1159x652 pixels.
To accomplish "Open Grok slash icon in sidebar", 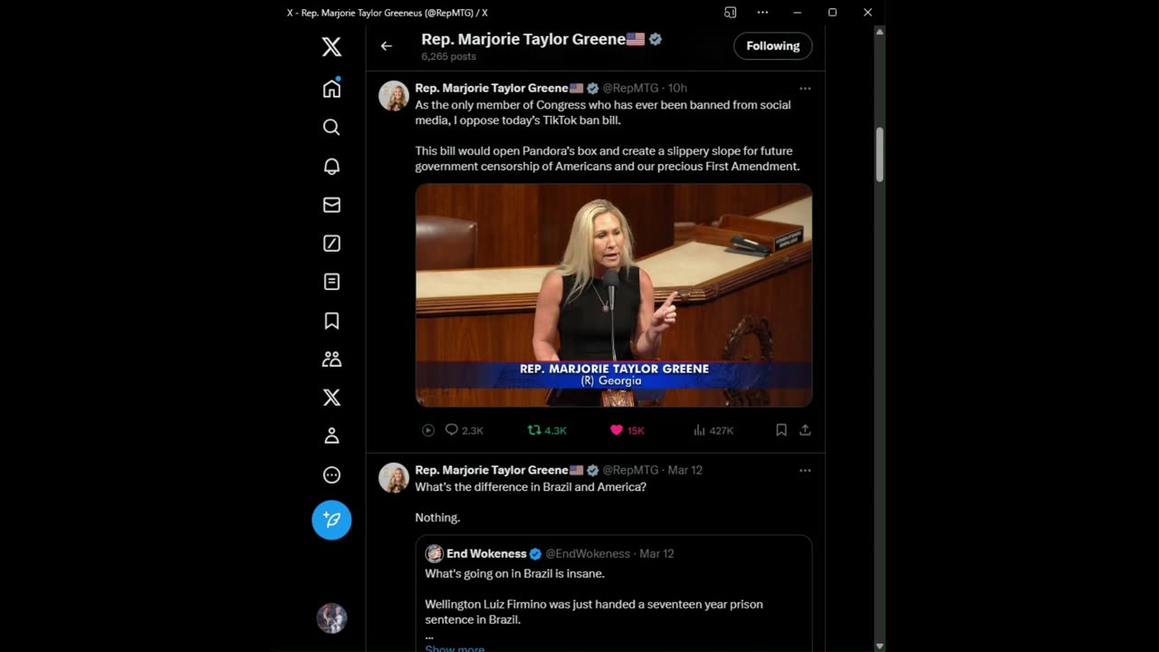I will click(331, 244).
